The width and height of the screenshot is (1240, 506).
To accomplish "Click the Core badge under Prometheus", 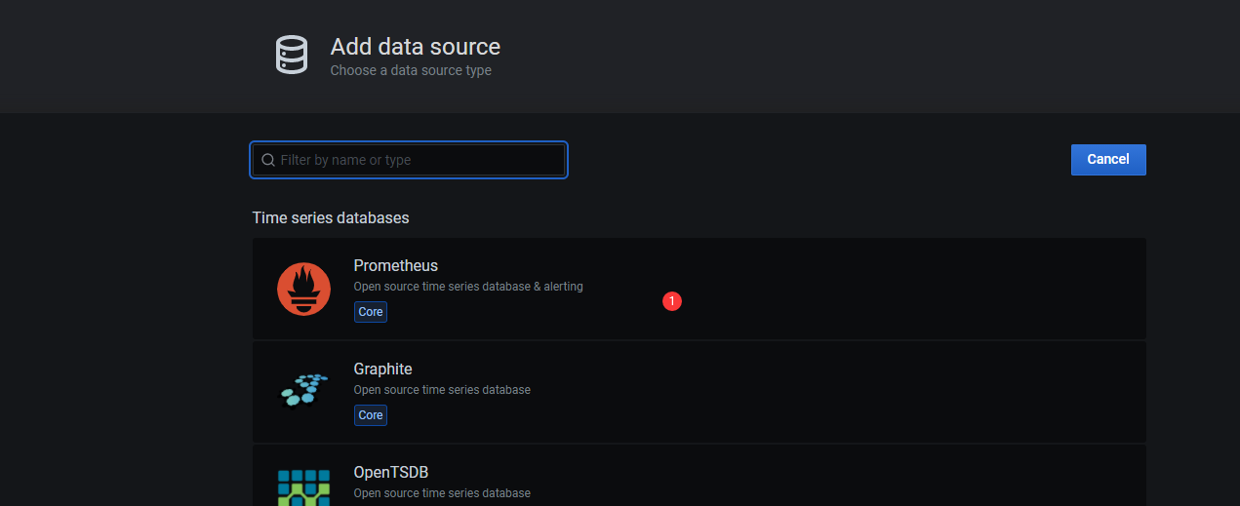I will tap(371, 312).
